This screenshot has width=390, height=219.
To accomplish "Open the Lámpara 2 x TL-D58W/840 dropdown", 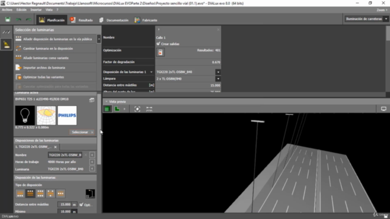I will tap(218, 78).
